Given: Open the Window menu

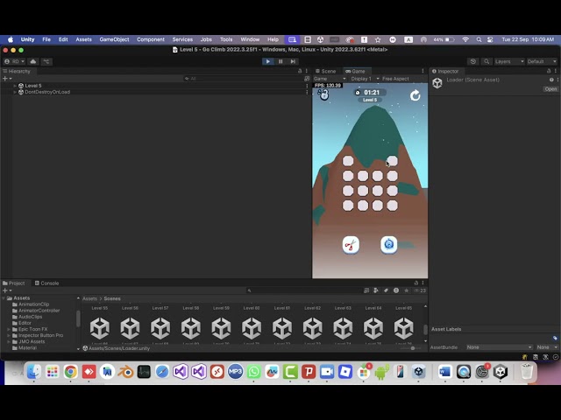Looking at the screenshot, I should point(250,39).
